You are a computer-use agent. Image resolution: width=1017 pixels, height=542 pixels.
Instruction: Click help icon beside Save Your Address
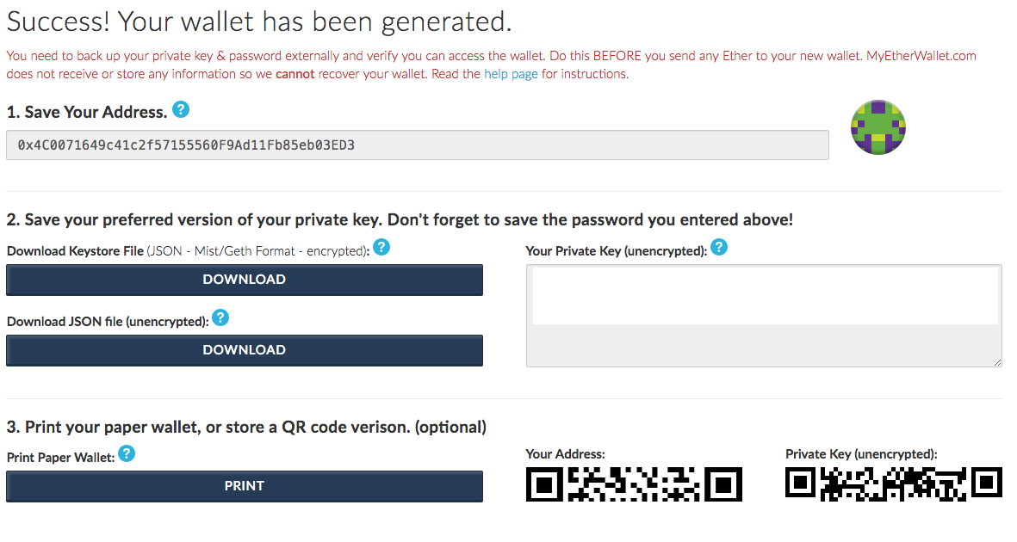[x=181, y=109]
